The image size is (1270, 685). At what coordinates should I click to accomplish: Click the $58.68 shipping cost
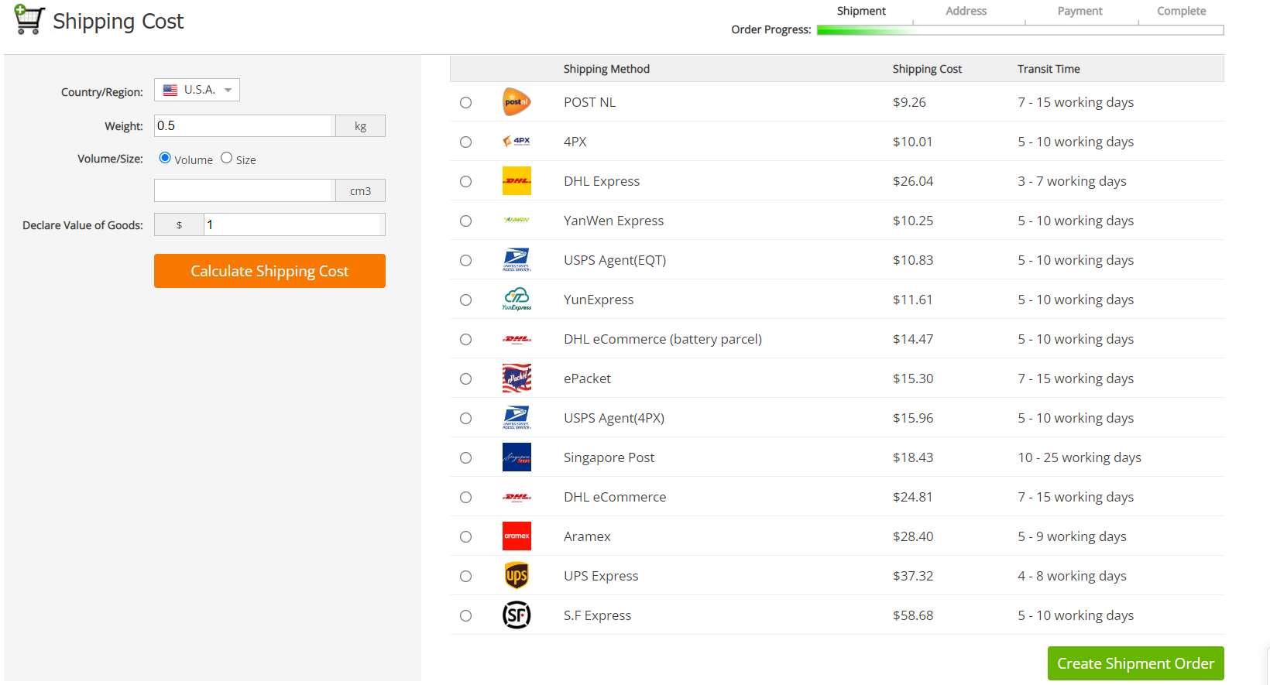pyautogui.click(x=913, y=615)
